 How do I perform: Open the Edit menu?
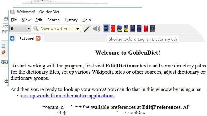click(39, 20)
